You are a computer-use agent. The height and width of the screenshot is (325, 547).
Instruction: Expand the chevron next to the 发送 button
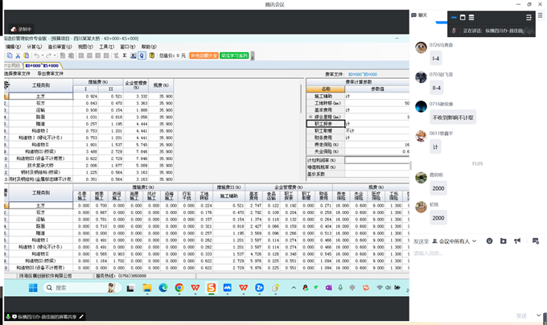(538, 315)
